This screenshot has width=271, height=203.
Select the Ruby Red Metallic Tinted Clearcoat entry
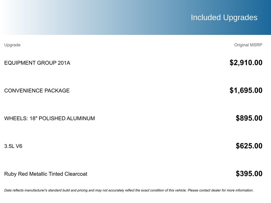click(46, 174)
